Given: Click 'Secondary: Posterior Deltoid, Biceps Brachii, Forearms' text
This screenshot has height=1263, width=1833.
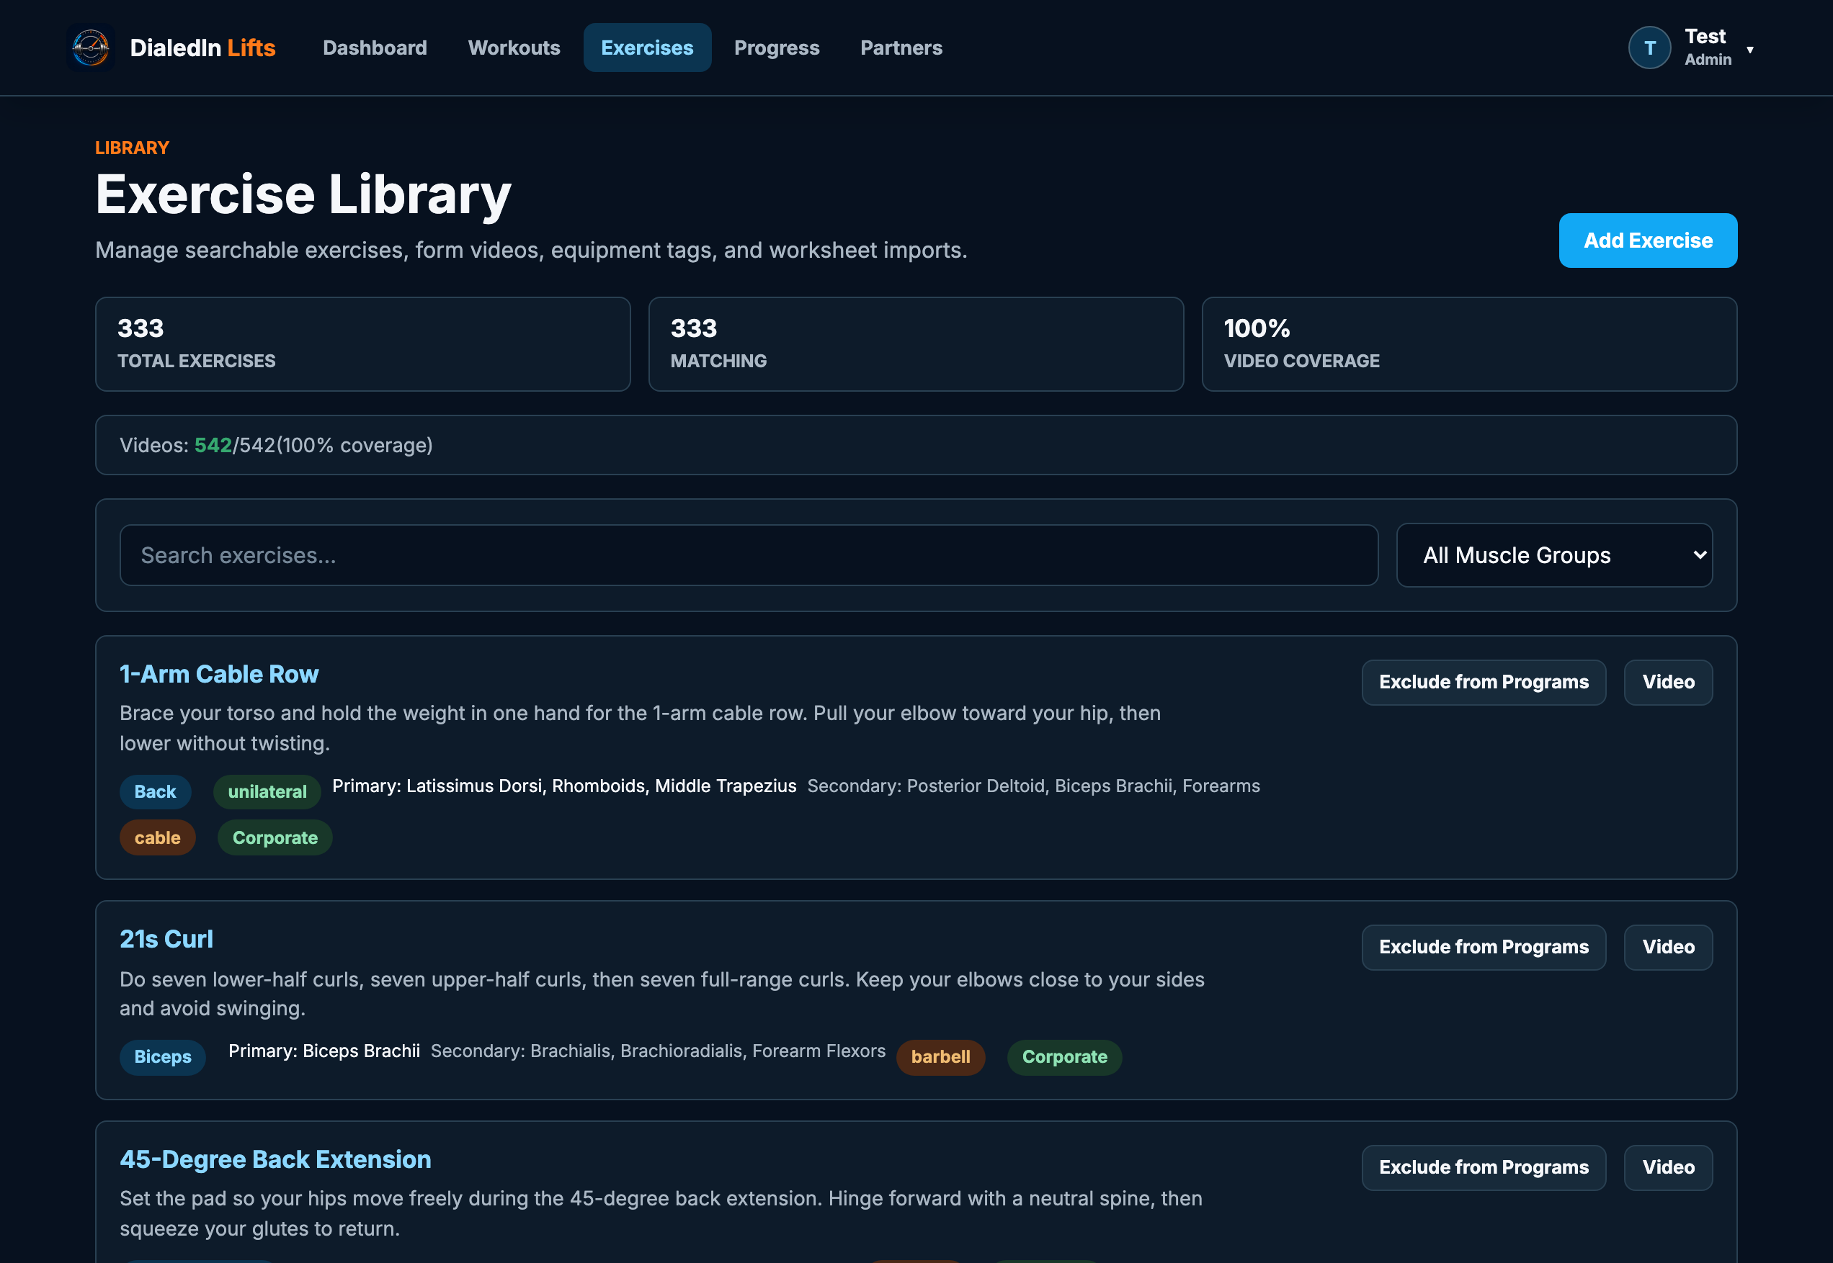Looking at the screenshot, I should click(x=1033, y=786).
